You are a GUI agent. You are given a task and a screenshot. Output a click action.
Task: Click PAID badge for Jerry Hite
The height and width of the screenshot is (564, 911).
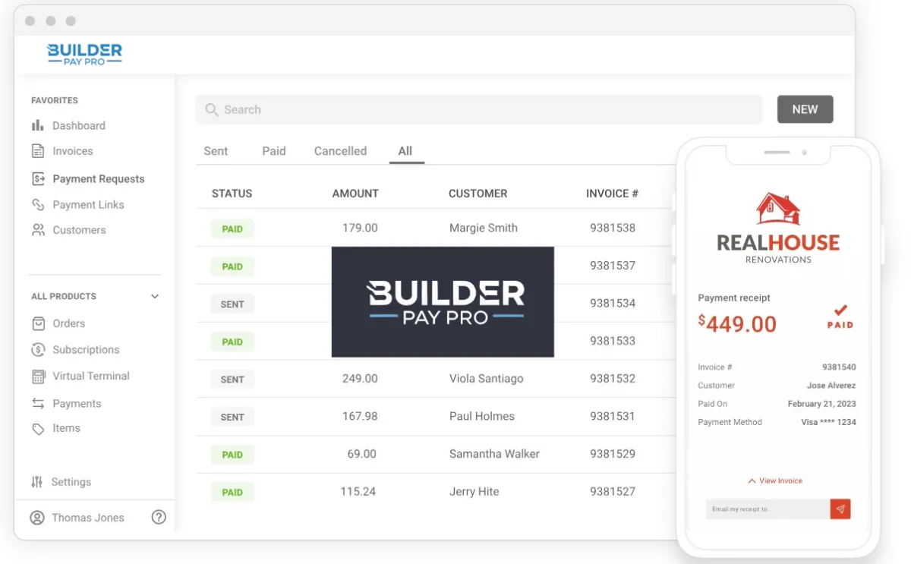[x=232, y=492]
